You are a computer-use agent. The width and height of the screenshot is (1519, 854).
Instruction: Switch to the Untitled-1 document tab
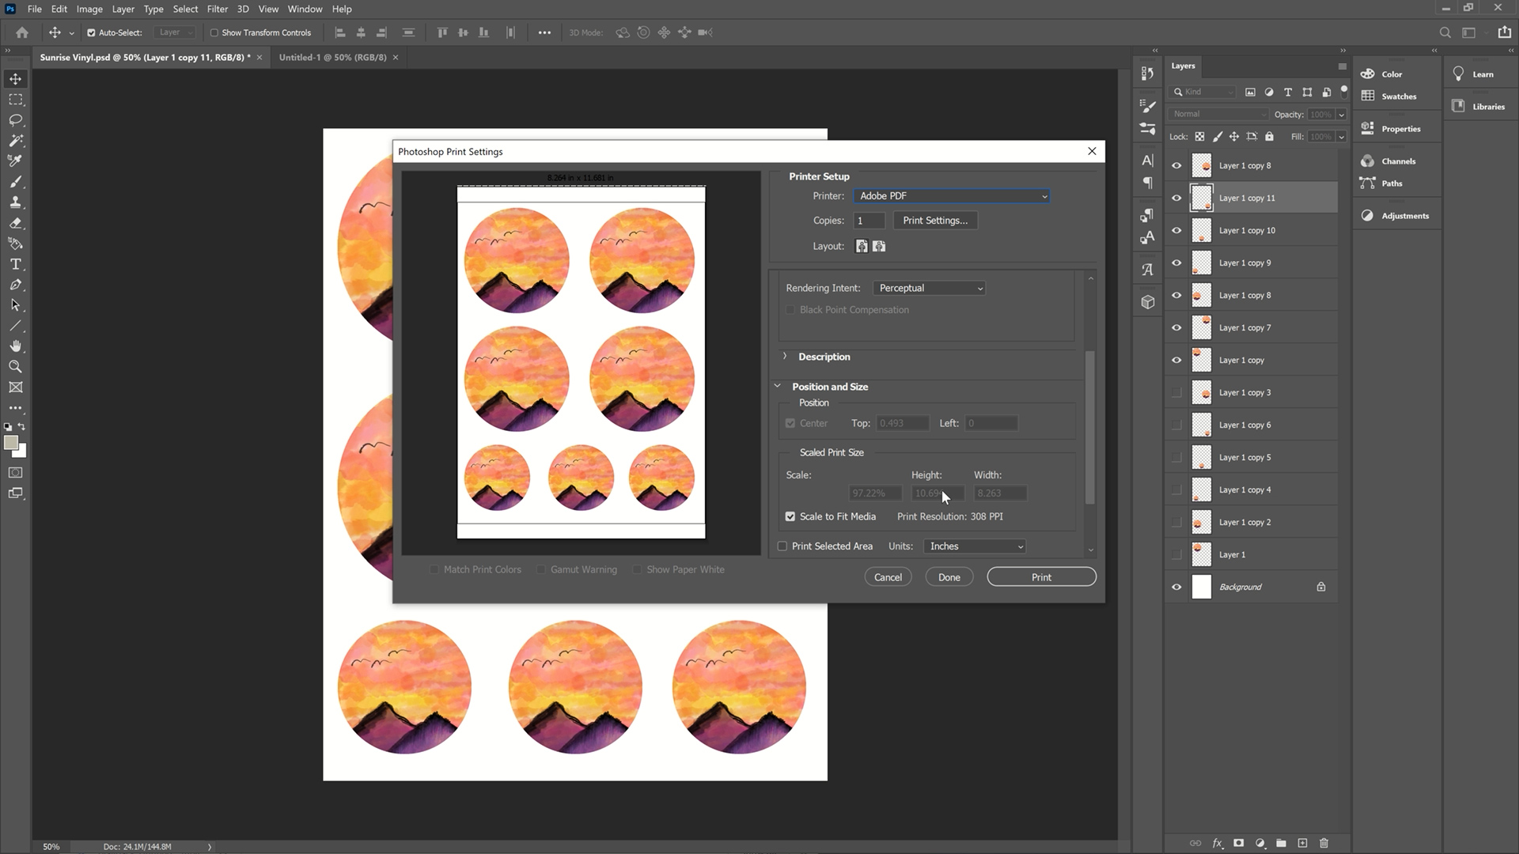pyautogui.click(x=332, y=57)
